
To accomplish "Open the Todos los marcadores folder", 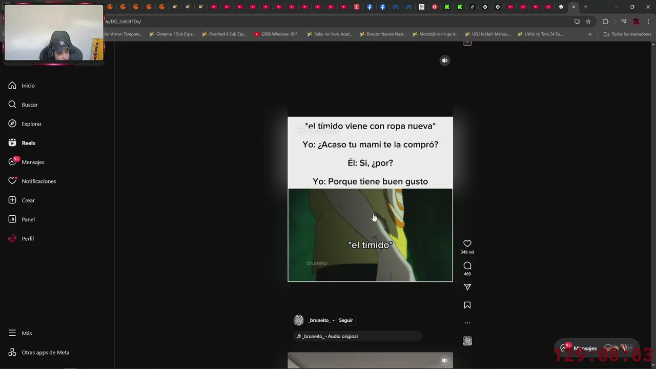I will click(x=627, y=34).
